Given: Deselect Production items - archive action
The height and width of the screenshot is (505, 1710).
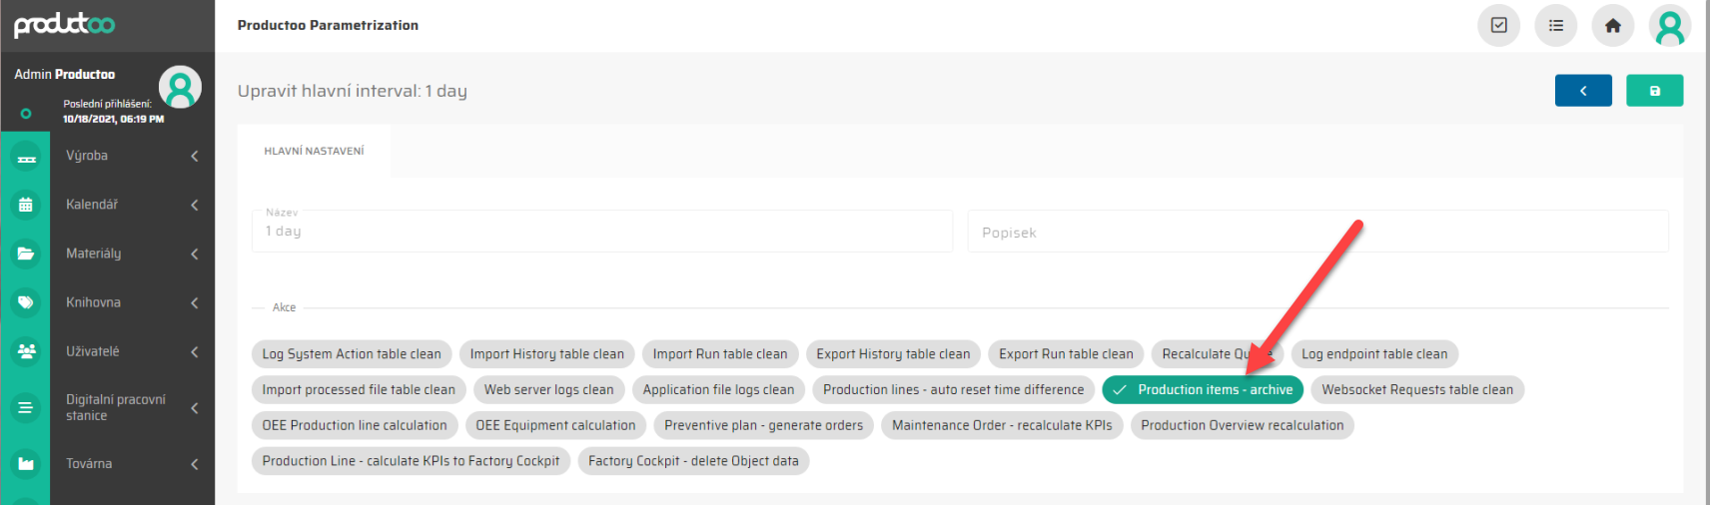Looking at the screenshot, I should pyautogui.click(x=1202, y=390).
